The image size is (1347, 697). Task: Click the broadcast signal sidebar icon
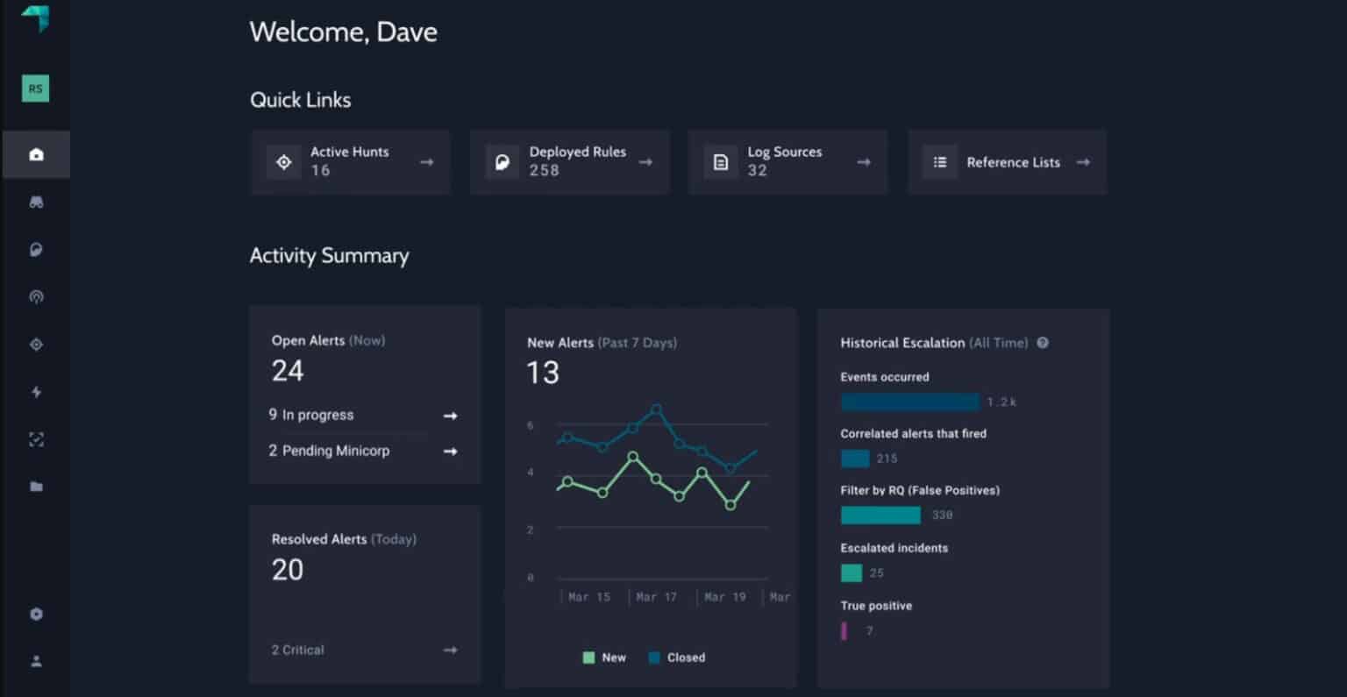36,296
